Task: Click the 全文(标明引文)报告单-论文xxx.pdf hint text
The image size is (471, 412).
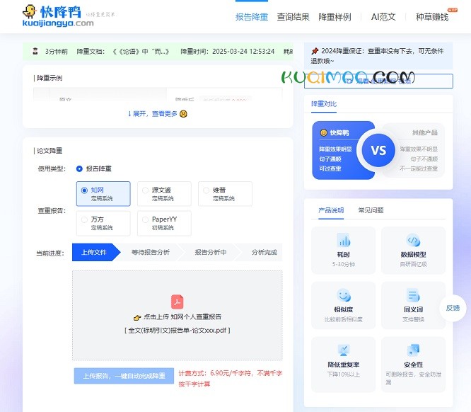Action: 178,330
